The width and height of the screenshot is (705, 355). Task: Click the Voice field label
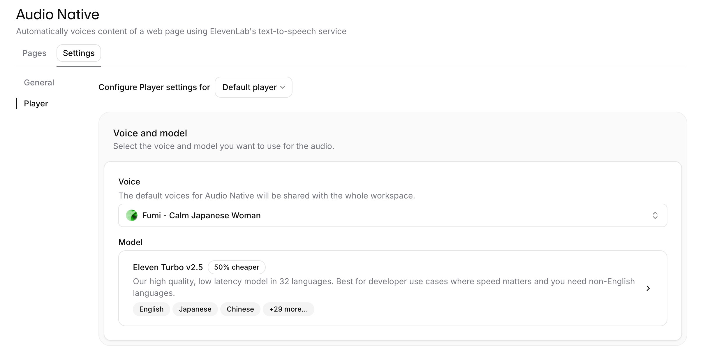click(x=129, y=182)
